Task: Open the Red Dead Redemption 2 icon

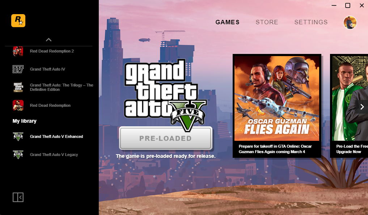Action: 18,51
